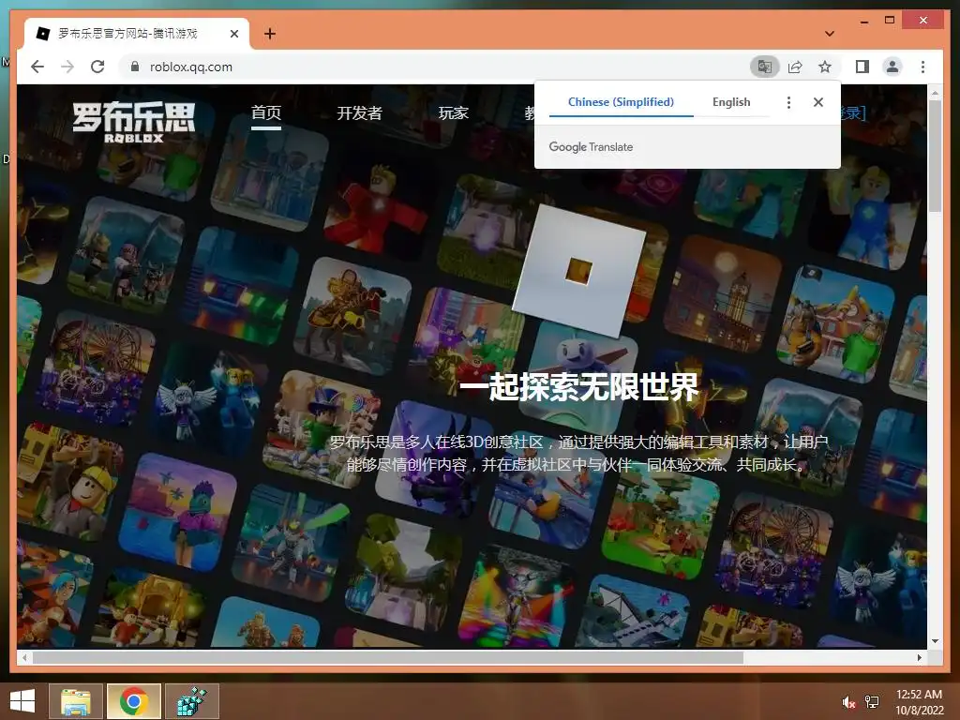The height and width of the screenshot is (720, 960).
Task: Switch translation to English
Action: (731, 102)
